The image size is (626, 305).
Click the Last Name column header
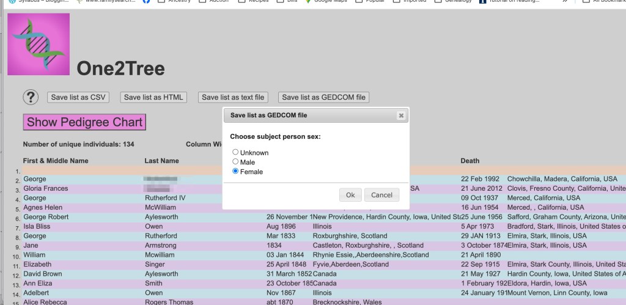coord(161,161)
